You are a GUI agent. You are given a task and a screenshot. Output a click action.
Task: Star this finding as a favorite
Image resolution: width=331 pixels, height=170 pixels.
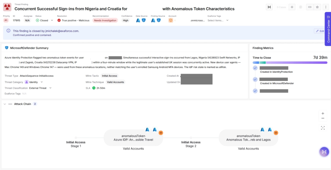[317, 7]
